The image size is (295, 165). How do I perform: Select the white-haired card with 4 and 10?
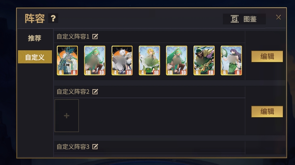(x=122, y=61)
